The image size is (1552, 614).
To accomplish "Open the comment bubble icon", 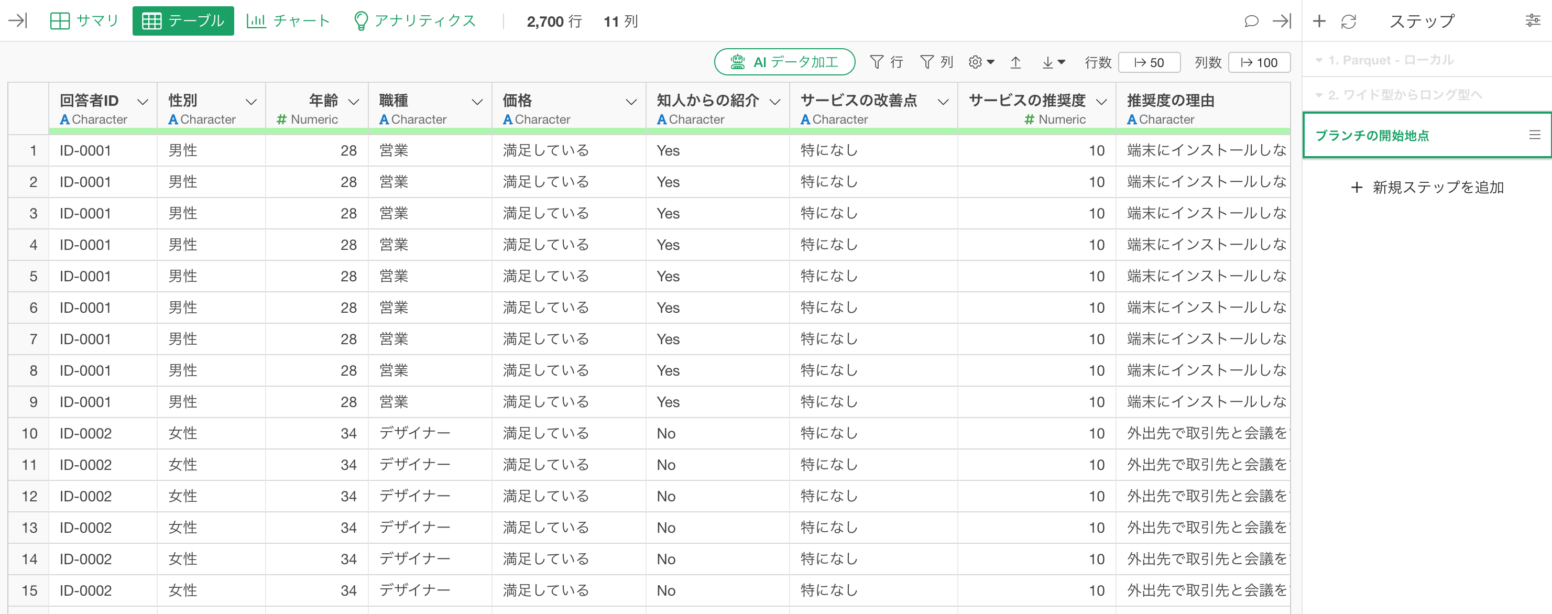I will coord(1251,21).
